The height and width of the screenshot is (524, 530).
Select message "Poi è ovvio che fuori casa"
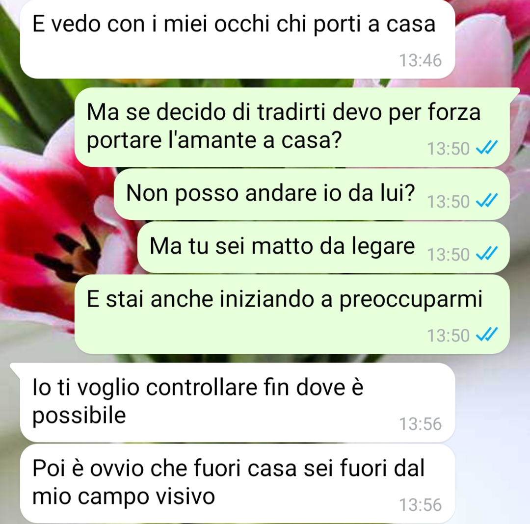point(238,484)
